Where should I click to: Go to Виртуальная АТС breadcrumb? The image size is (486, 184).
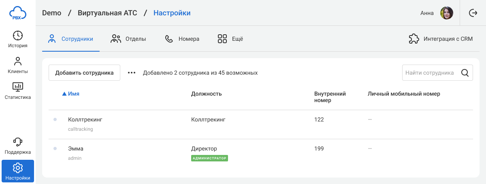pyautogui.click(x=107, y=13)
